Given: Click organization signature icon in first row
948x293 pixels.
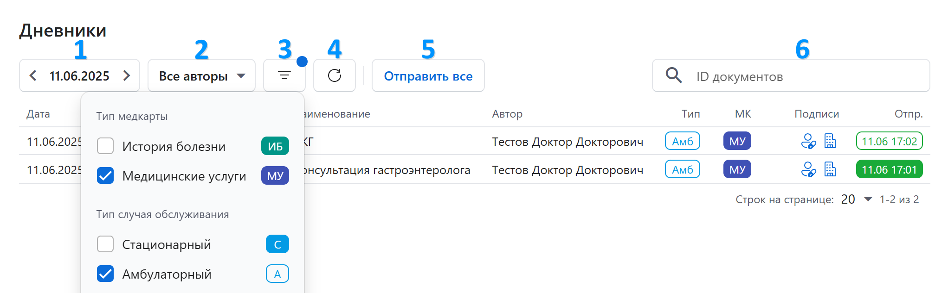Looking at the screenshot, I should click(x=830, y=141).
